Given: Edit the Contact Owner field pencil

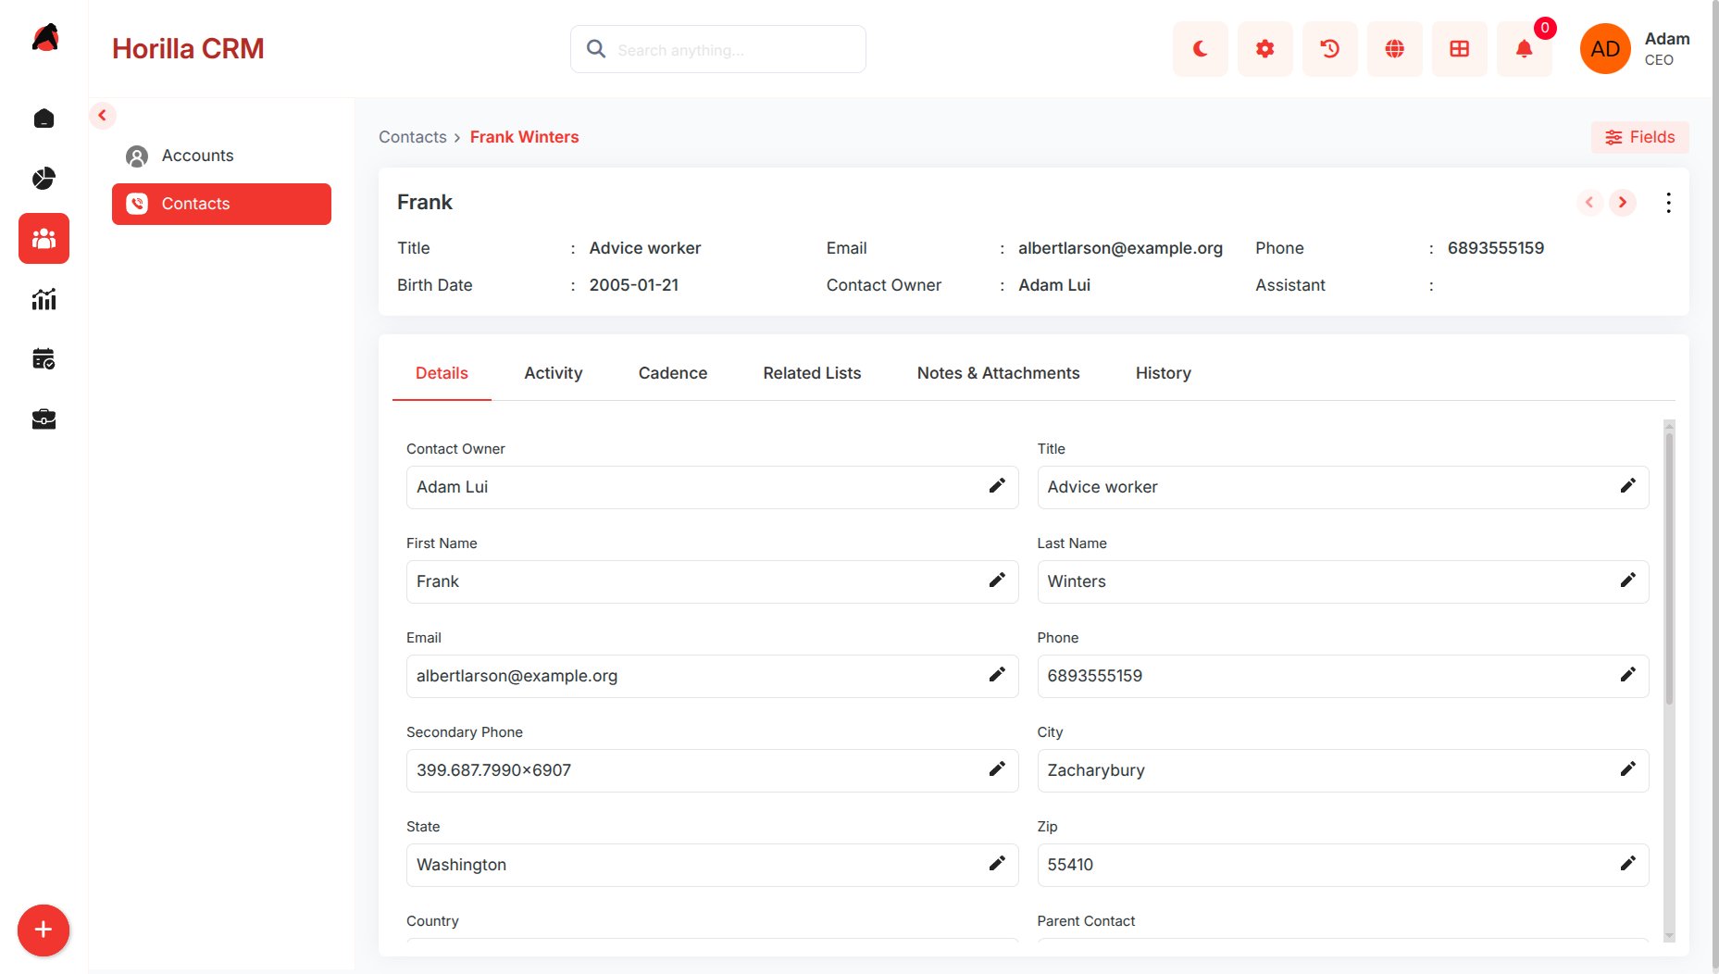Looking at the screenshot, I should [x=997, y=486].
